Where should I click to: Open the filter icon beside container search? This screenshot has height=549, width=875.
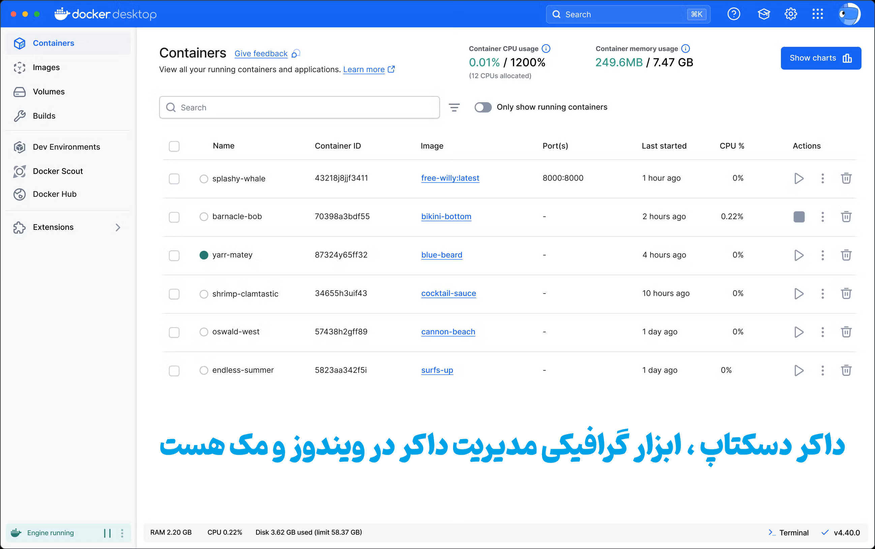click(454, 108)
